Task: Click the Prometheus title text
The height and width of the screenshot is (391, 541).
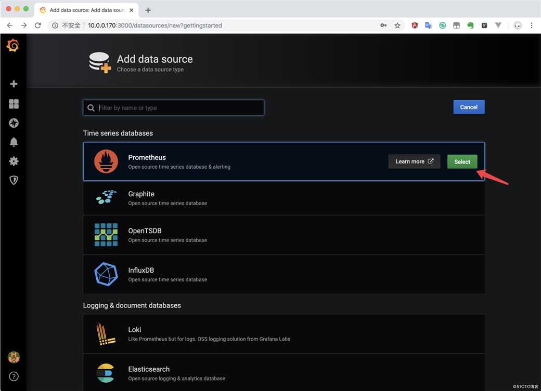Action: point(147,157)
